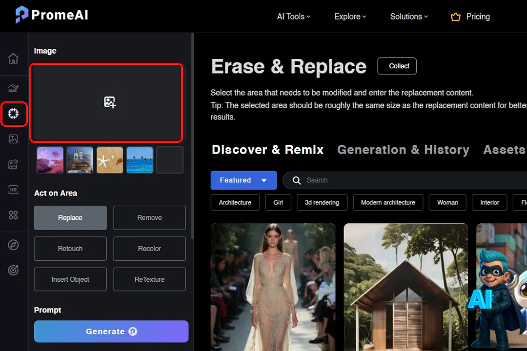Click the compass explore sidebar icon
Image resolution: width=527 pixels, height=351 pixels.
click(13, 245)
